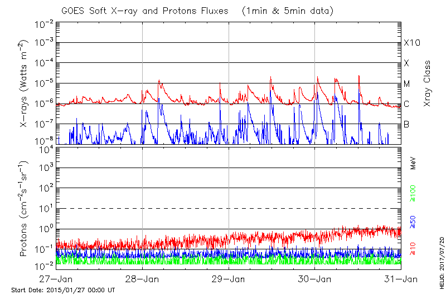446x295 pixels.
Task: Click the 27-Jan date tick label
Action: [x=56, y=278]
